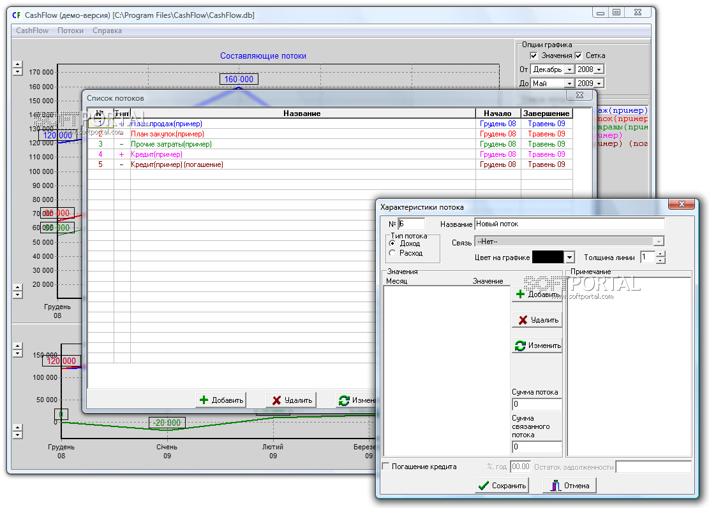Open the CashFlow menu
This screenshot has width=709, height=508.
[32, 31]
